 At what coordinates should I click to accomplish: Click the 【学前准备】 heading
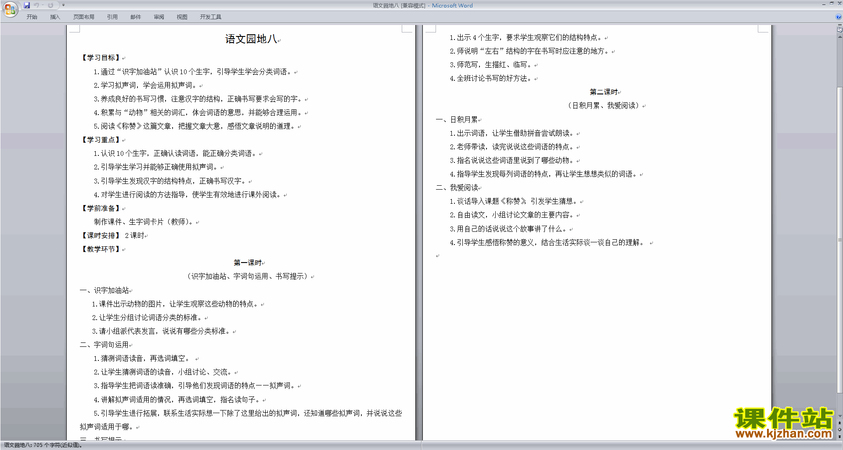tap(101, 209)
